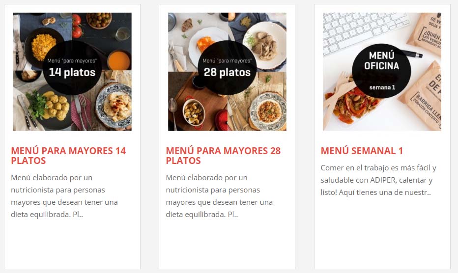Click the orange soup bowl in first image

pos(118,60)
